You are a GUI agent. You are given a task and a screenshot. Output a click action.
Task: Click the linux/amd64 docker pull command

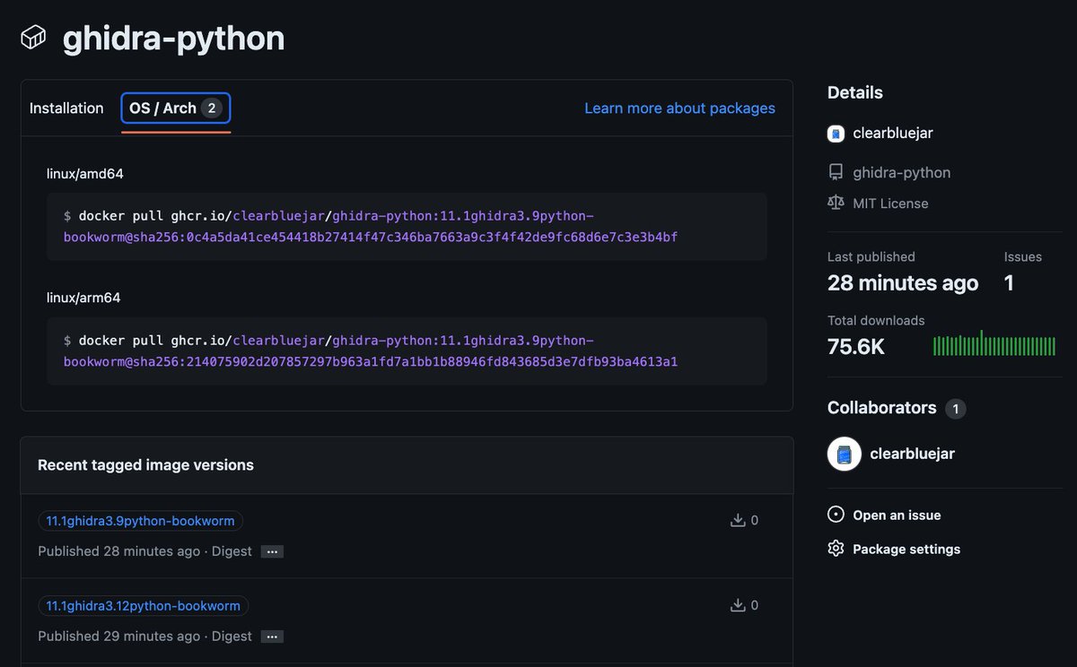pos(407,227)
